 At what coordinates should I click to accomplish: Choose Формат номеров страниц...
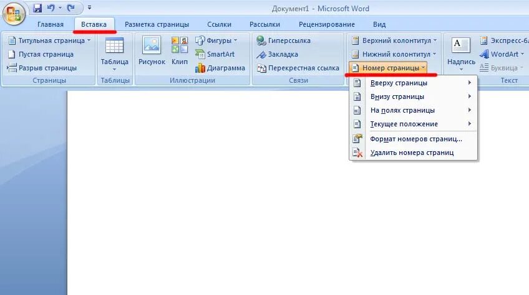coord(413,139)
